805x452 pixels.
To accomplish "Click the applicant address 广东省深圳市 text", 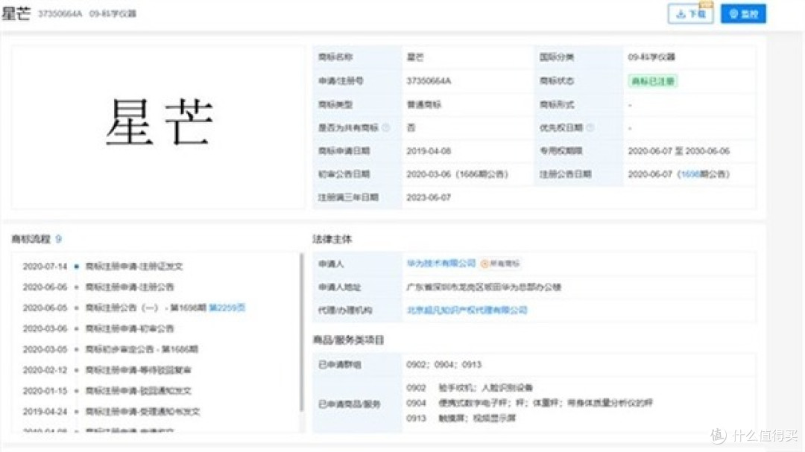I will (x=484, y=287).
